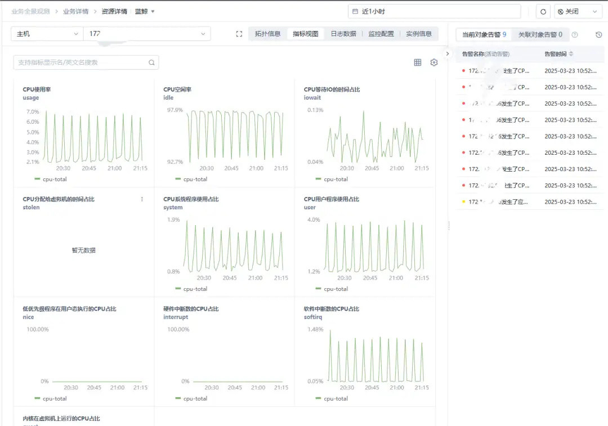Click CPU用户程序使用占比 chart title
The width and height of the screenshot is (608, 426).
point(332,199)
